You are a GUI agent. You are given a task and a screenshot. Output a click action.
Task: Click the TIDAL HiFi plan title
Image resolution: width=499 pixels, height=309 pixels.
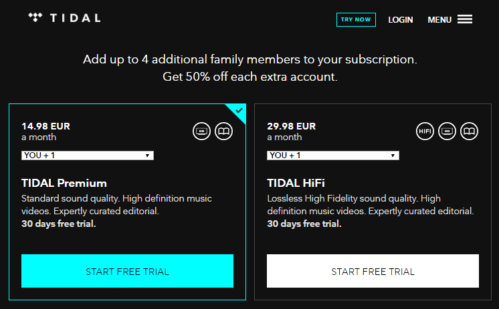(x=296, y=183)
